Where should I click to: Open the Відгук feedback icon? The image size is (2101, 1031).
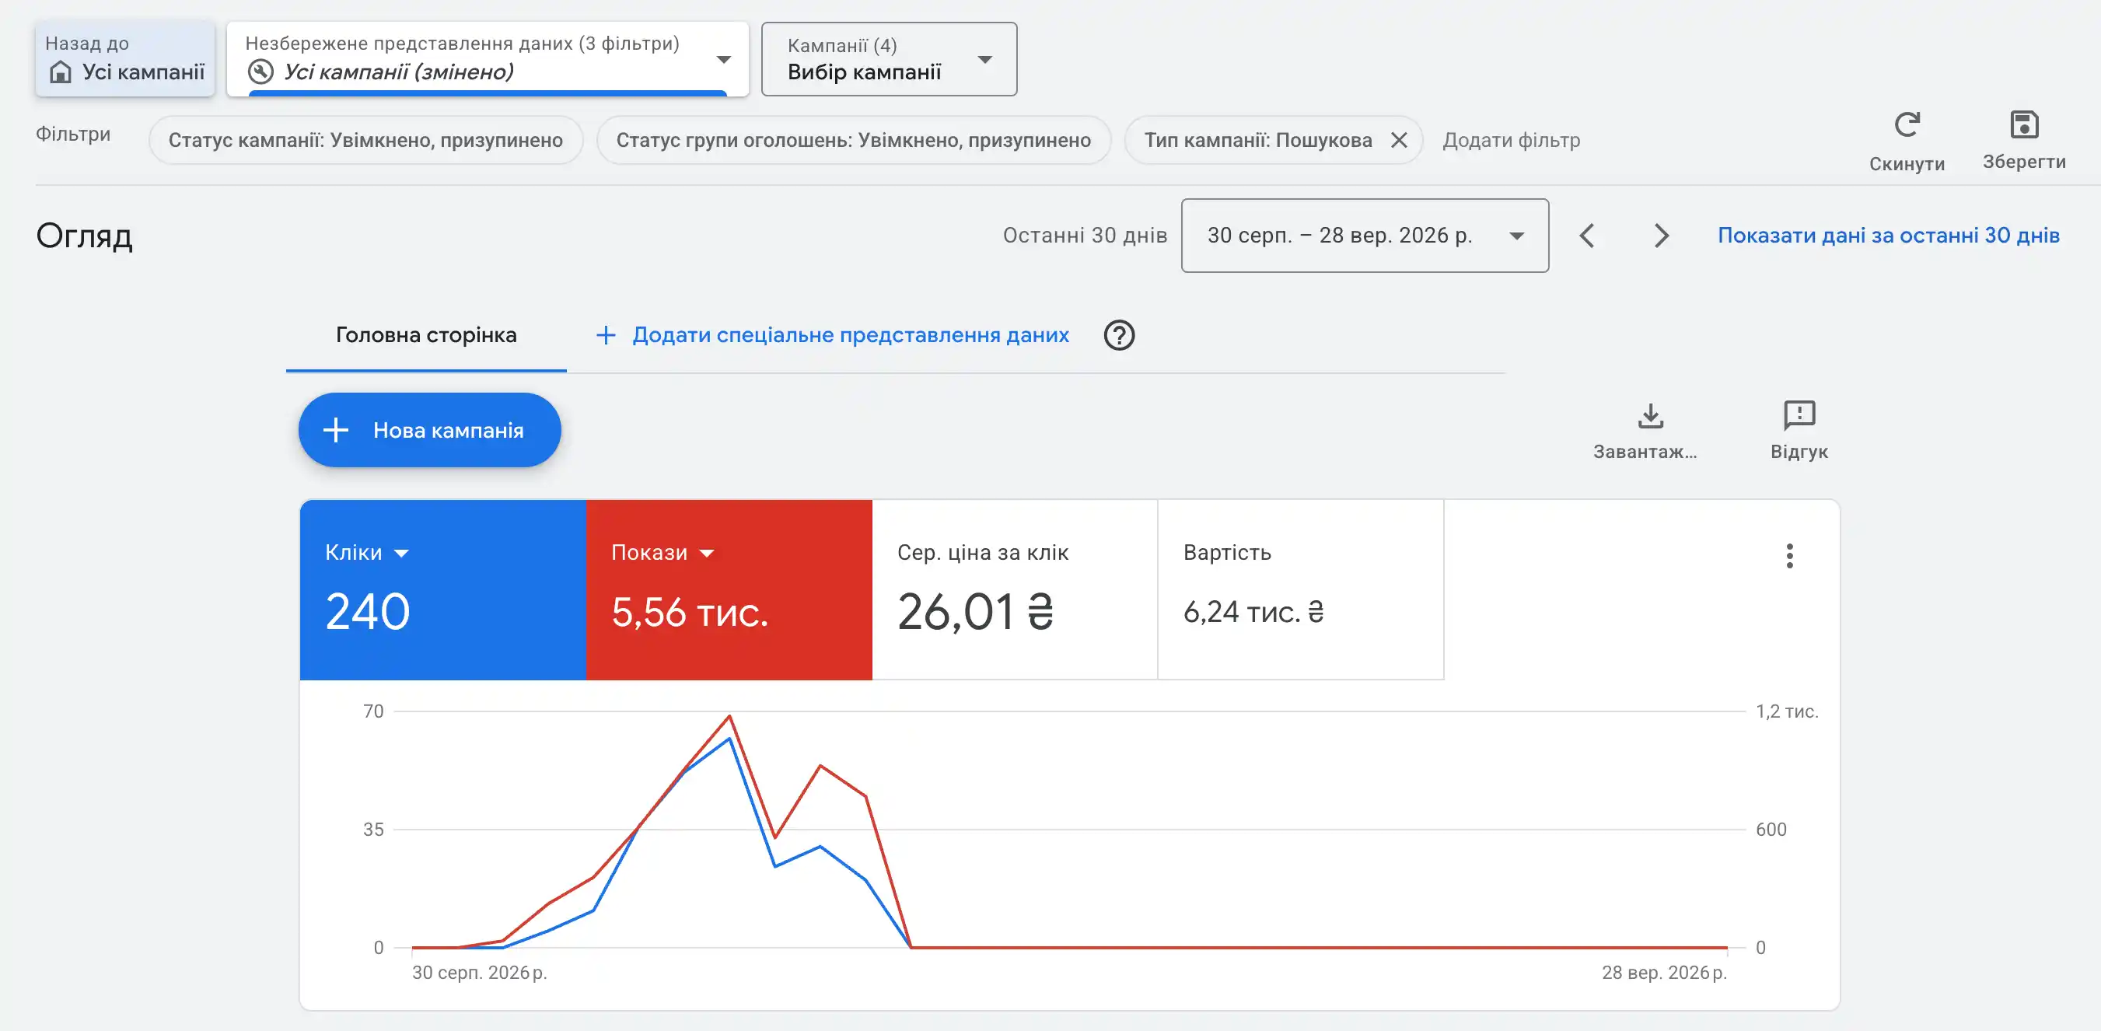click(1799, 415)
